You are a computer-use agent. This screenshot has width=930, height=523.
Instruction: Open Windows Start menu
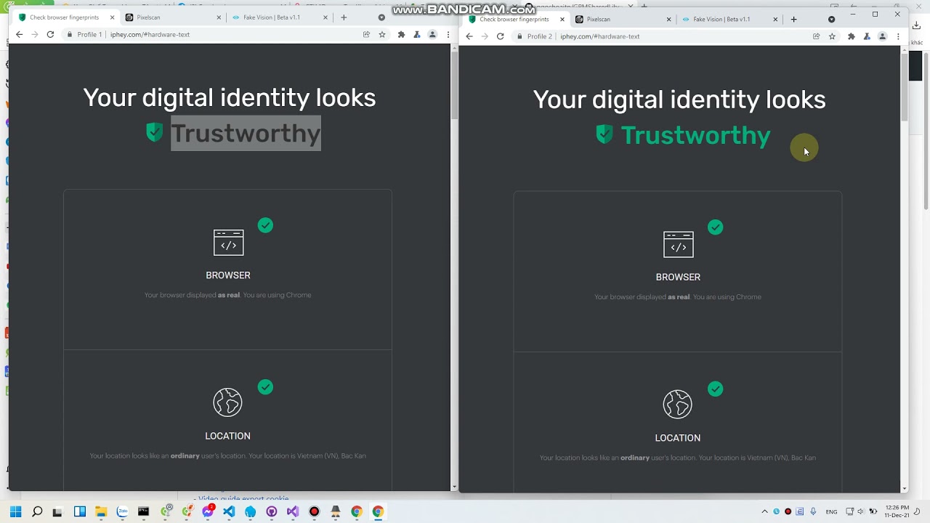16,511
